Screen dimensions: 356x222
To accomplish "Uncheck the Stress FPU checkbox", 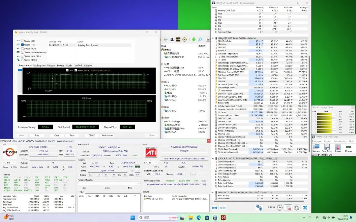I will click(x=22, y=45).
